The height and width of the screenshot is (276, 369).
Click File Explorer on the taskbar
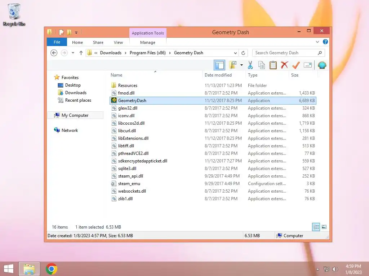(29, 269)
